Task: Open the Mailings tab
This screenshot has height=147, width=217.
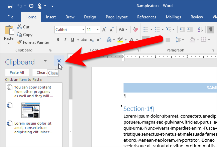Action: pos(173,17)
